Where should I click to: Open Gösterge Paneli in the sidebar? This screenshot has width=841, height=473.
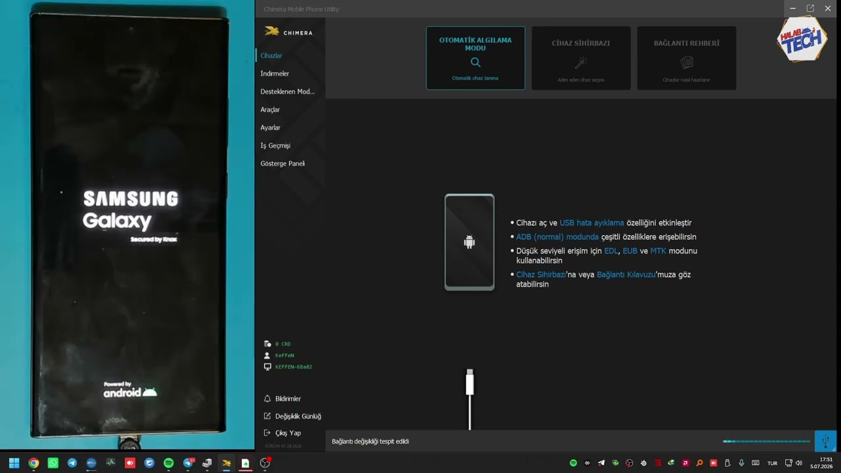point(283,164)
